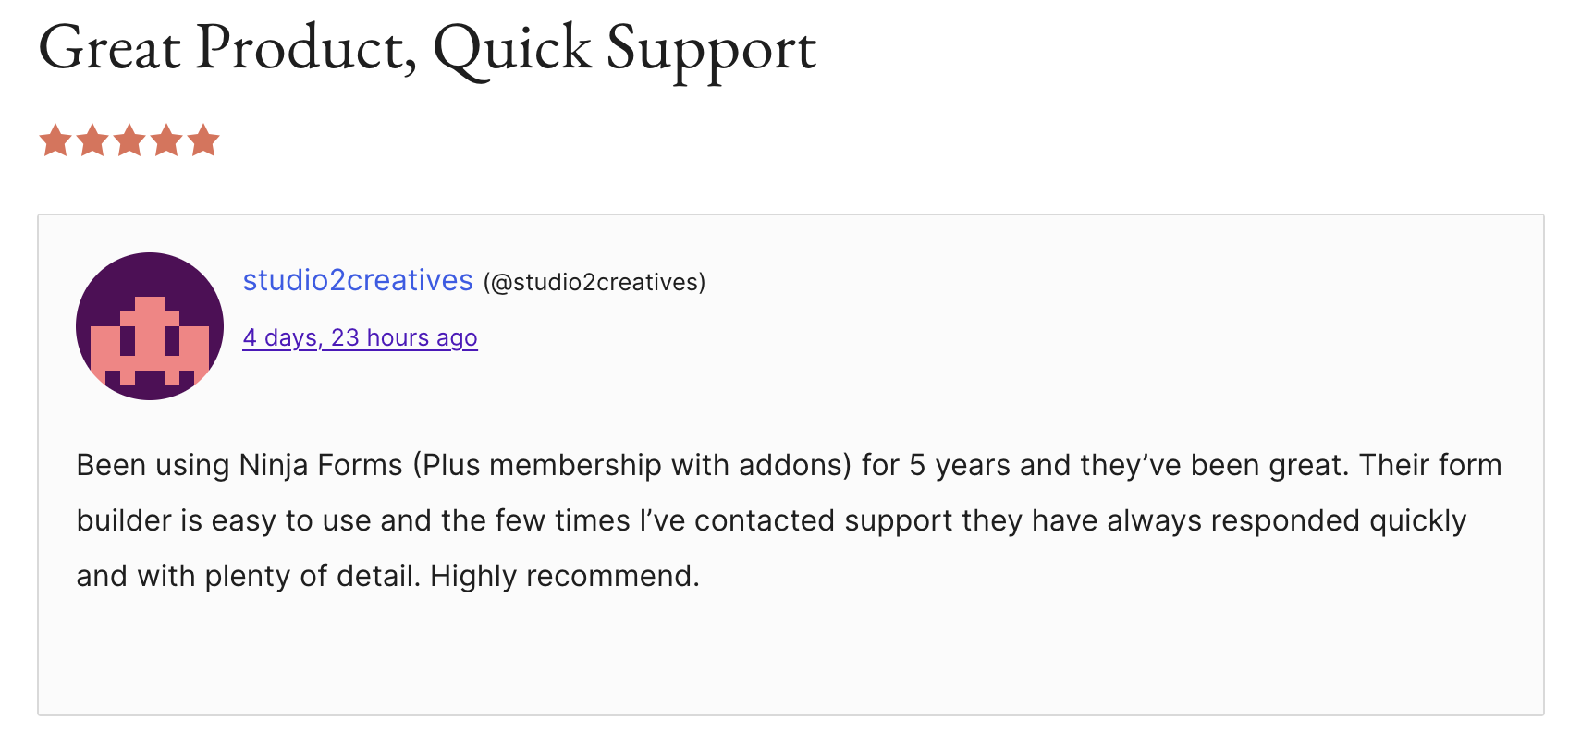Click the fifth rating star
Viewport: 1581px width, 745px height.
tap(203, 141)
